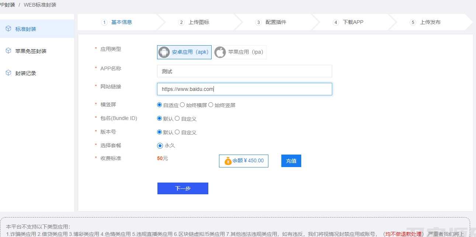Click the Android robot icon
The height and width of the screenshot is (237, 476).
(x=164, y=52)
